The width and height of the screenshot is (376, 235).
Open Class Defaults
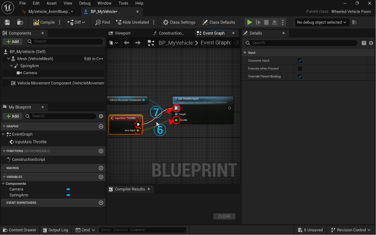[x=219, y=22]
